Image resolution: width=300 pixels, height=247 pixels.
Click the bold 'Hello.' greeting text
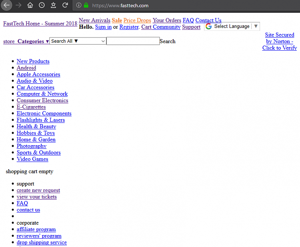click(86, 27)
